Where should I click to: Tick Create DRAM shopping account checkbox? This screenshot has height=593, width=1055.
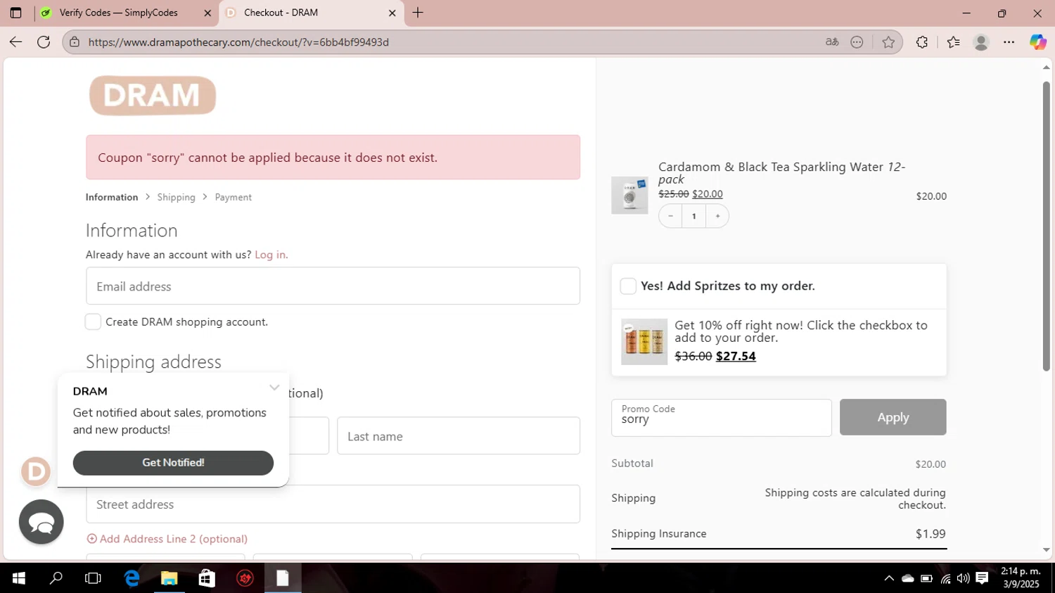93,321
